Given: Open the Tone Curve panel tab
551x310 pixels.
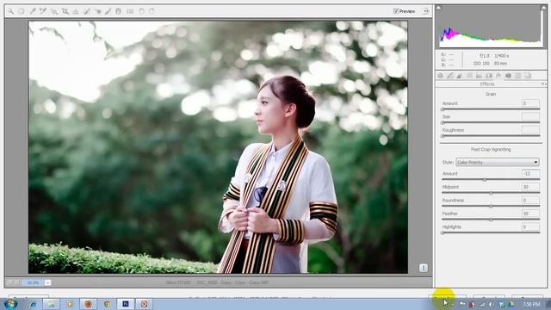Looking at the screenshot, I should (450, 76).
